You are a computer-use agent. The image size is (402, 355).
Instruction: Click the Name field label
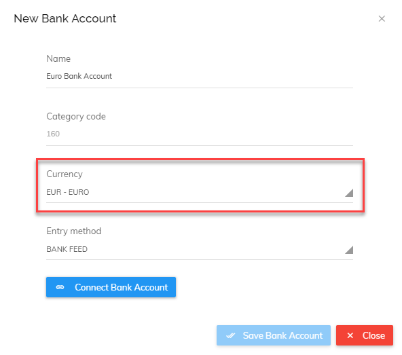pos(58,58)
